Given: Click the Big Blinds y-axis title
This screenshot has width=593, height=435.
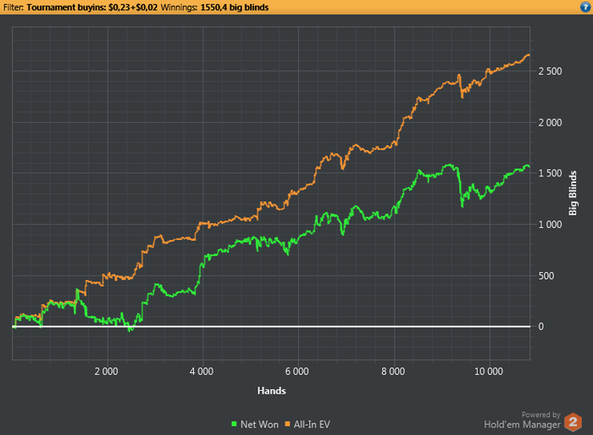Looking at the screenshot, I should tap(573, 193).
